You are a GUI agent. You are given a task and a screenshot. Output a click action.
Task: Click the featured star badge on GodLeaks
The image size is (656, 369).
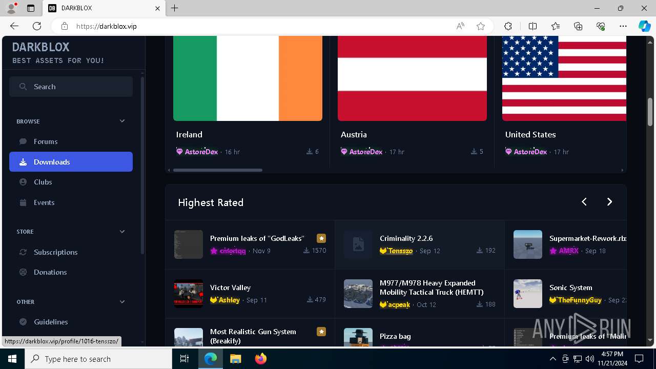click(x=321, y=238)
